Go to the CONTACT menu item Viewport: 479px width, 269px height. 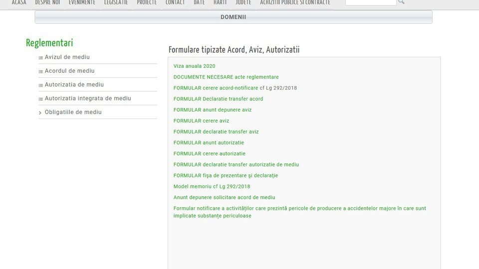pyautogui.click(x=175, y=2)
